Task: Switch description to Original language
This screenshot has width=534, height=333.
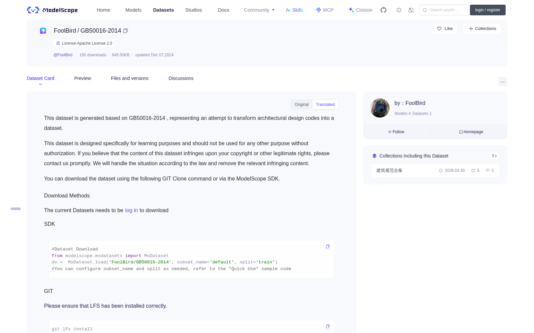Action: tap(302, 105)
